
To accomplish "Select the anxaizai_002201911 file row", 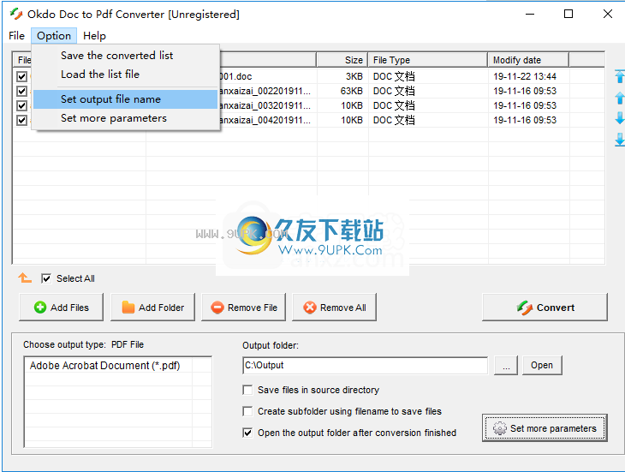I will (309, 91).
